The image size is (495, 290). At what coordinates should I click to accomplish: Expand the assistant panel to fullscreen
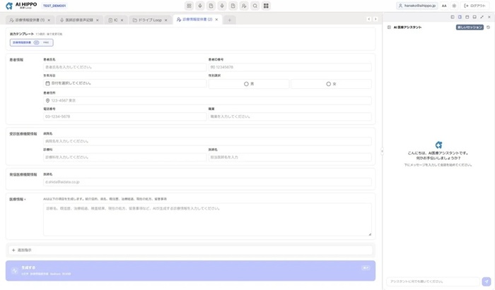pos(482,17)
